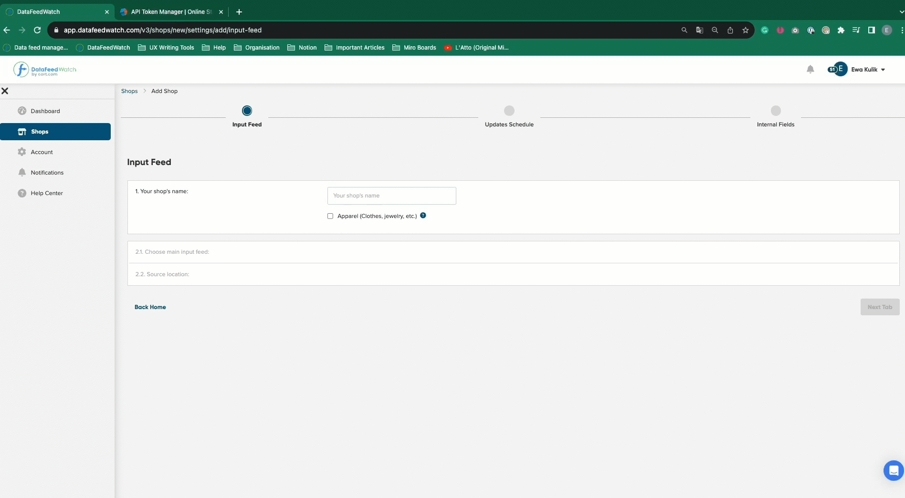Open the Chrome profile E avatar
The width and height of the screenshot is (905, 498).
(x=887, y=30)
